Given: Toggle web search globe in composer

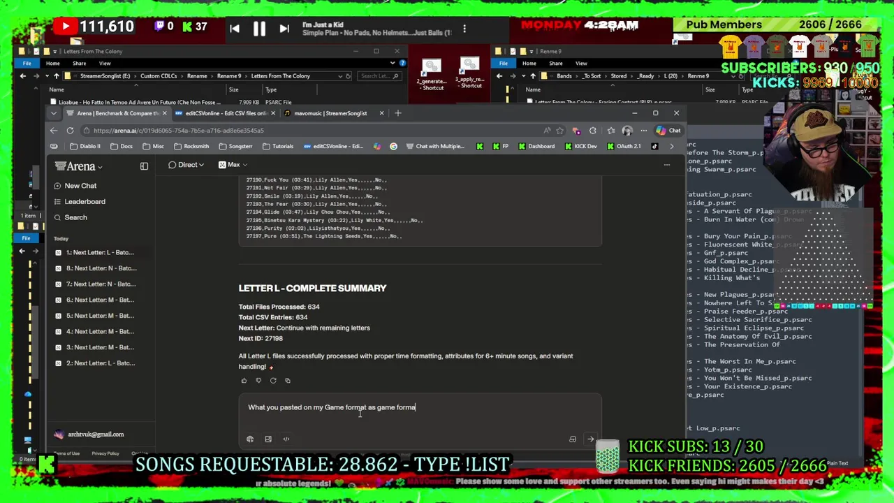Looking at the screenshot, I should tap(250, 439).
